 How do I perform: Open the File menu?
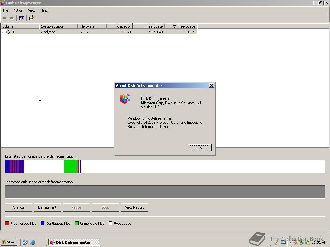point(5,10)
